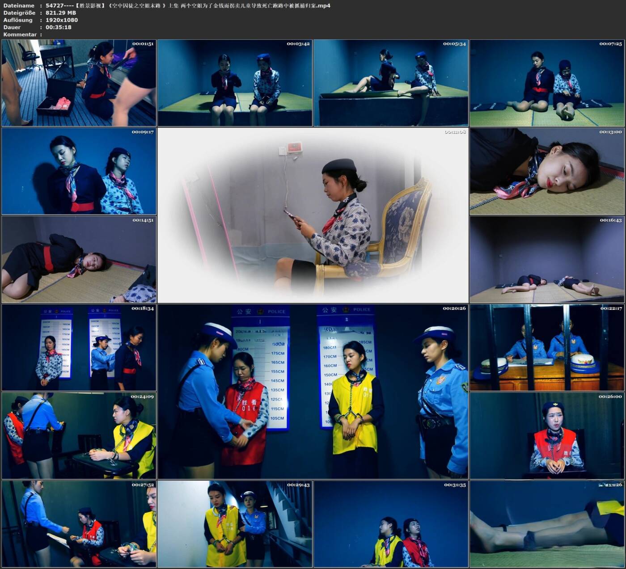Screen dimensions: 626x569
Task: Select the large vignette frame at 00:11:08
Action: coord(313,215)
